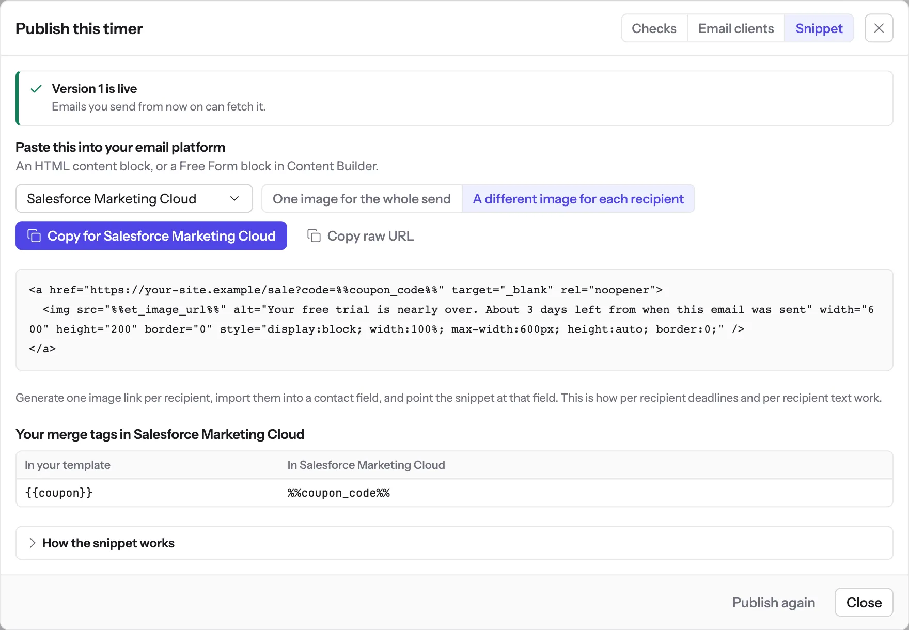Click Copy for Salesforce Marketing Cloud button
This screenshot has width=909, height=630.
click(x=151, y=236)
